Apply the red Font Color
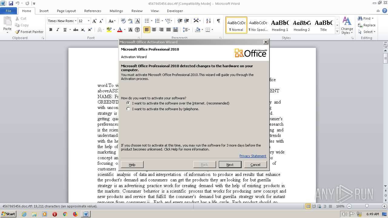Image resolution: width=388 pixels, height=218 pixels. pyautogui.click(x=120, y=30)
